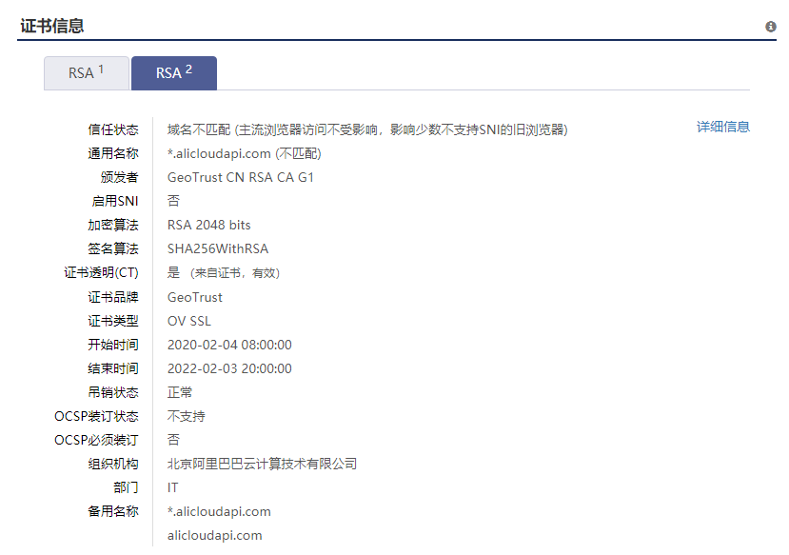Click the 证书信息 section title
This screenshot has height=555, width=789.
[x=51, y=26]
